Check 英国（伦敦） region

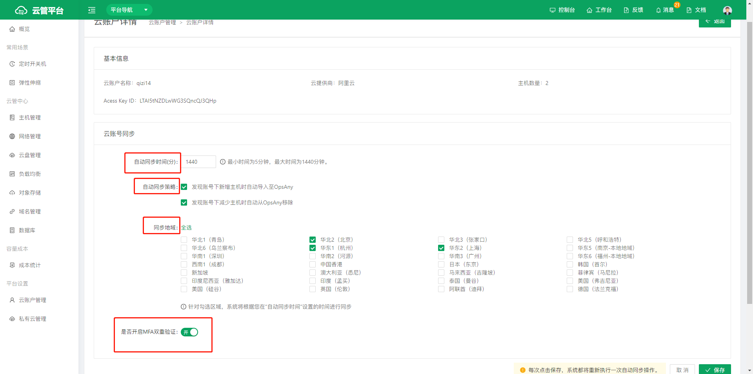point(313,289)
